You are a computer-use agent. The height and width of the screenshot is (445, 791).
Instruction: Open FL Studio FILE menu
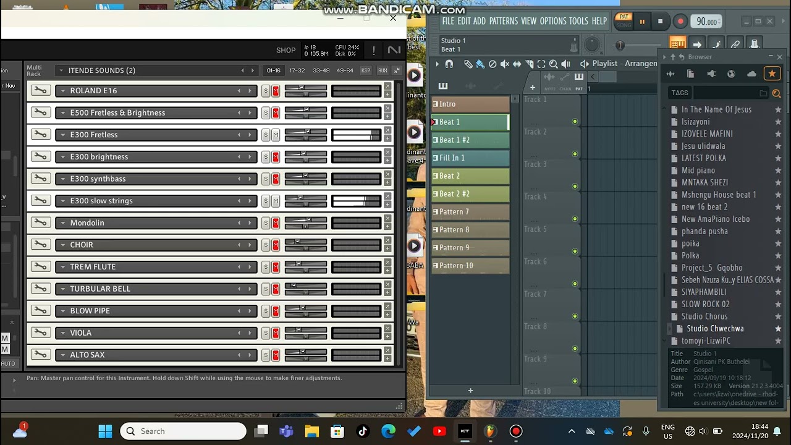[448, 21]
